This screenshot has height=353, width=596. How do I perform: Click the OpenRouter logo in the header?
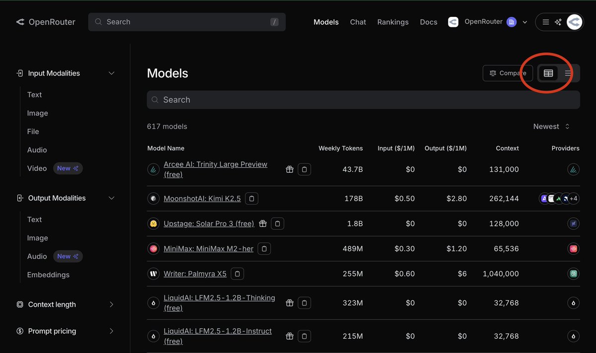[46, 22]
